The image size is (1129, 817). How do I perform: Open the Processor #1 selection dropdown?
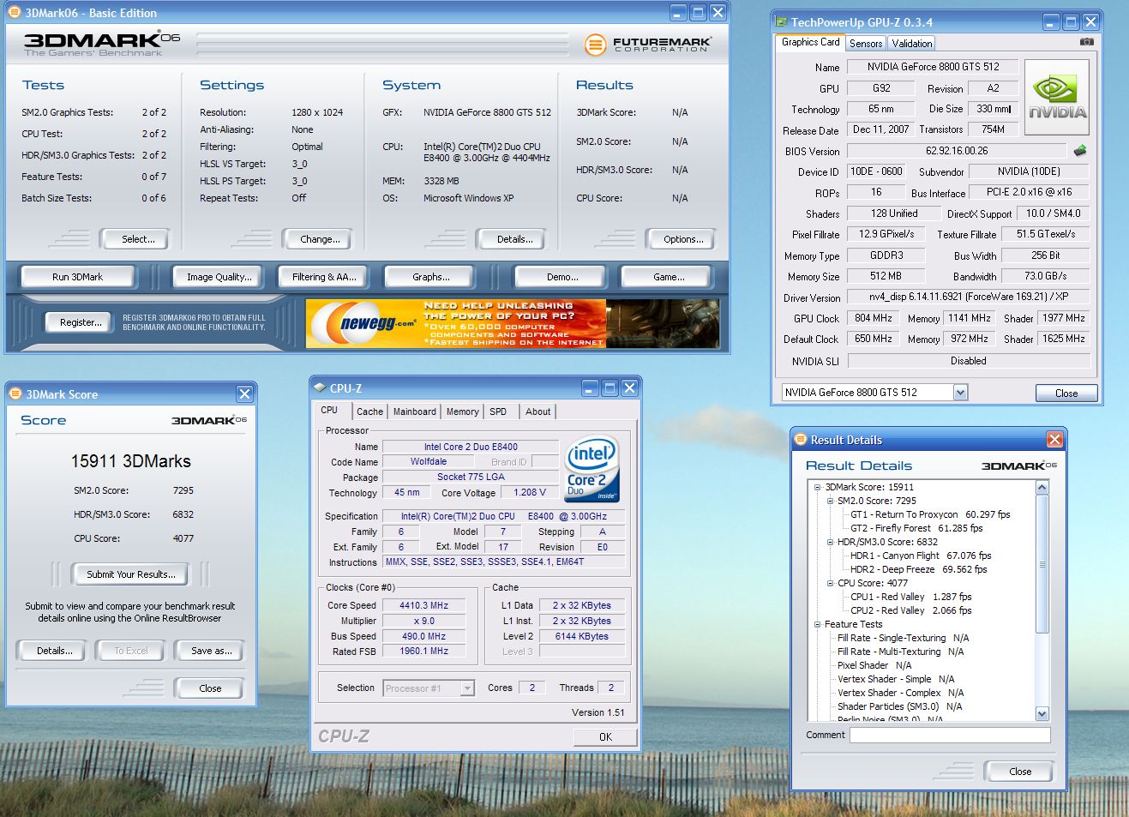tap(467, 688)
